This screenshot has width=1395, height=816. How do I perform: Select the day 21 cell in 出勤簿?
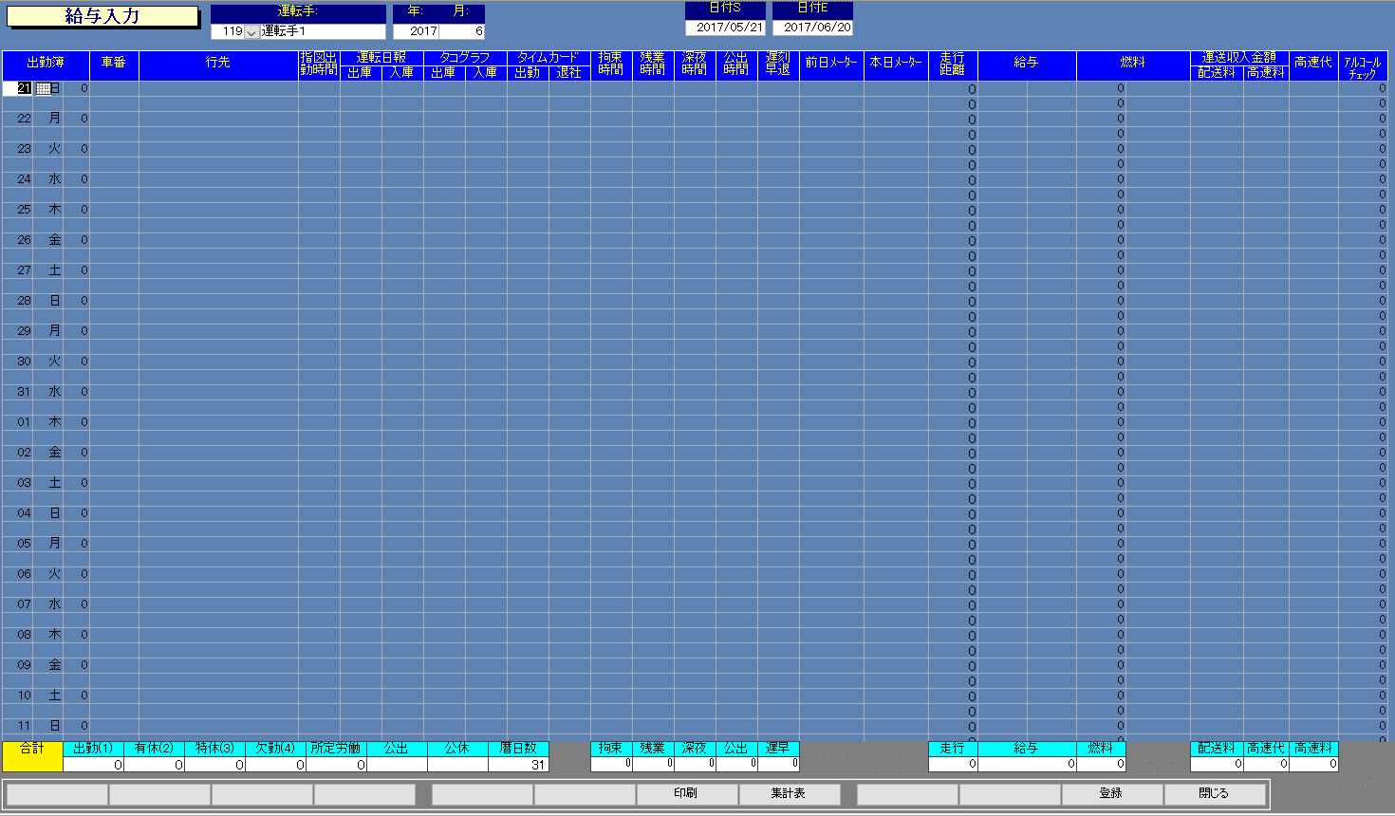click(18, 88)
